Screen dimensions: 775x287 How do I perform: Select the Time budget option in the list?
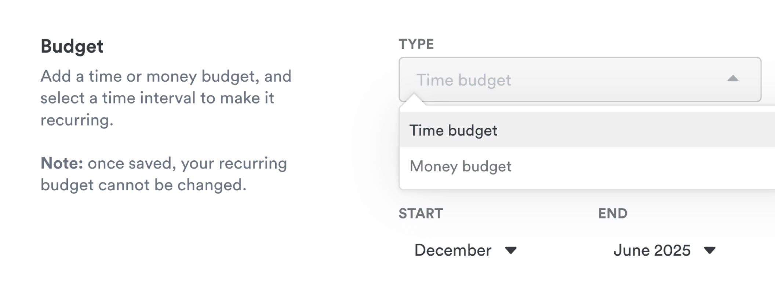tap(454, 130)
